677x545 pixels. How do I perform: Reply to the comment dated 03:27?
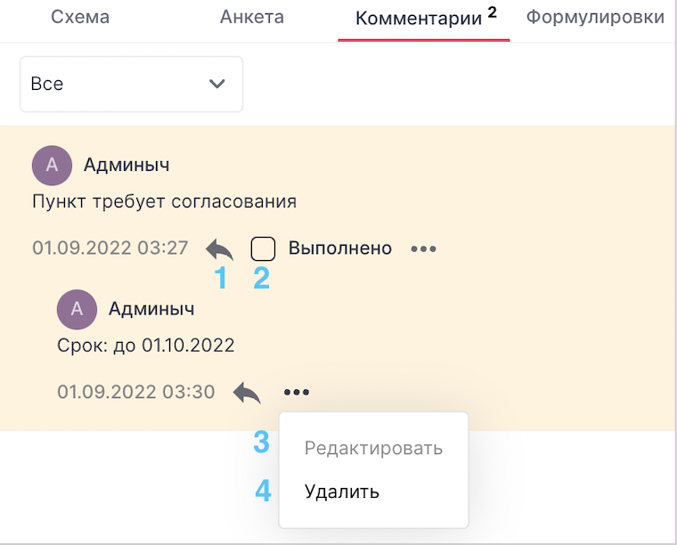point(219,249)
